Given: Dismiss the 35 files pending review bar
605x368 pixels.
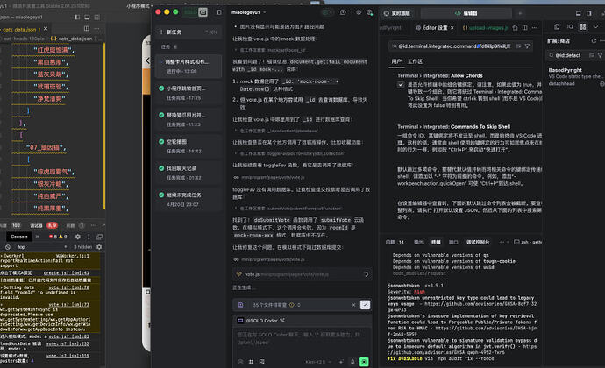Looking at the screenshot, I should click(x=353, y=305).
